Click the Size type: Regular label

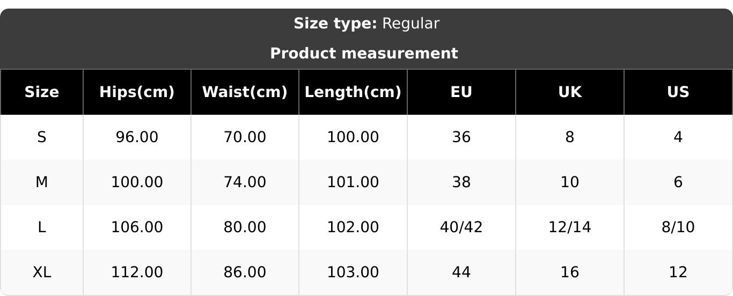[x=366, y=24]
